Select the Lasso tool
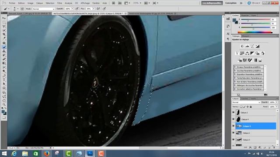Image resolution: width=280 pixels, height=157 pixels. [4, 26]
